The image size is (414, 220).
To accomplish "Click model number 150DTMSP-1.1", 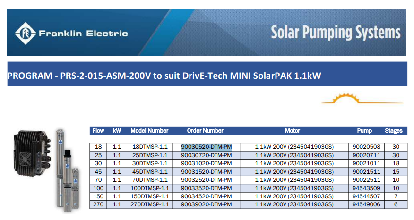I will click(150, 196).
